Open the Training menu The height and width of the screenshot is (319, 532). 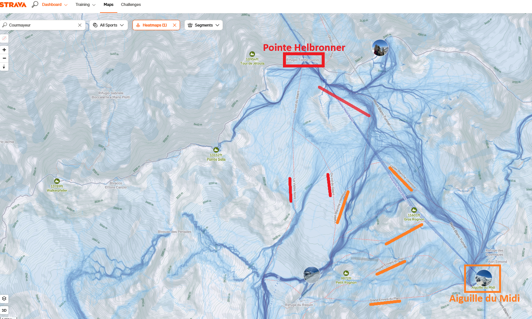[85, 4]
